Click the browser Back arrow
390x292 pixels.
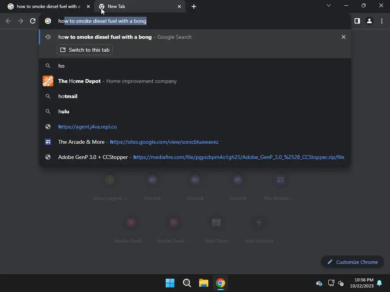click(x=8, y=21)
